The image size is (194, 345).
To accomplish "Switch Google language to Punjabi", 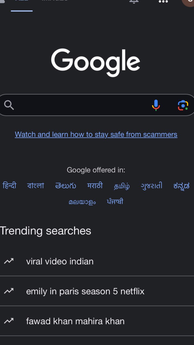I will tap(115, 201).
